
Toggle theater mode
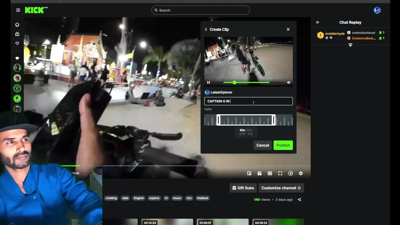point(270,173)
